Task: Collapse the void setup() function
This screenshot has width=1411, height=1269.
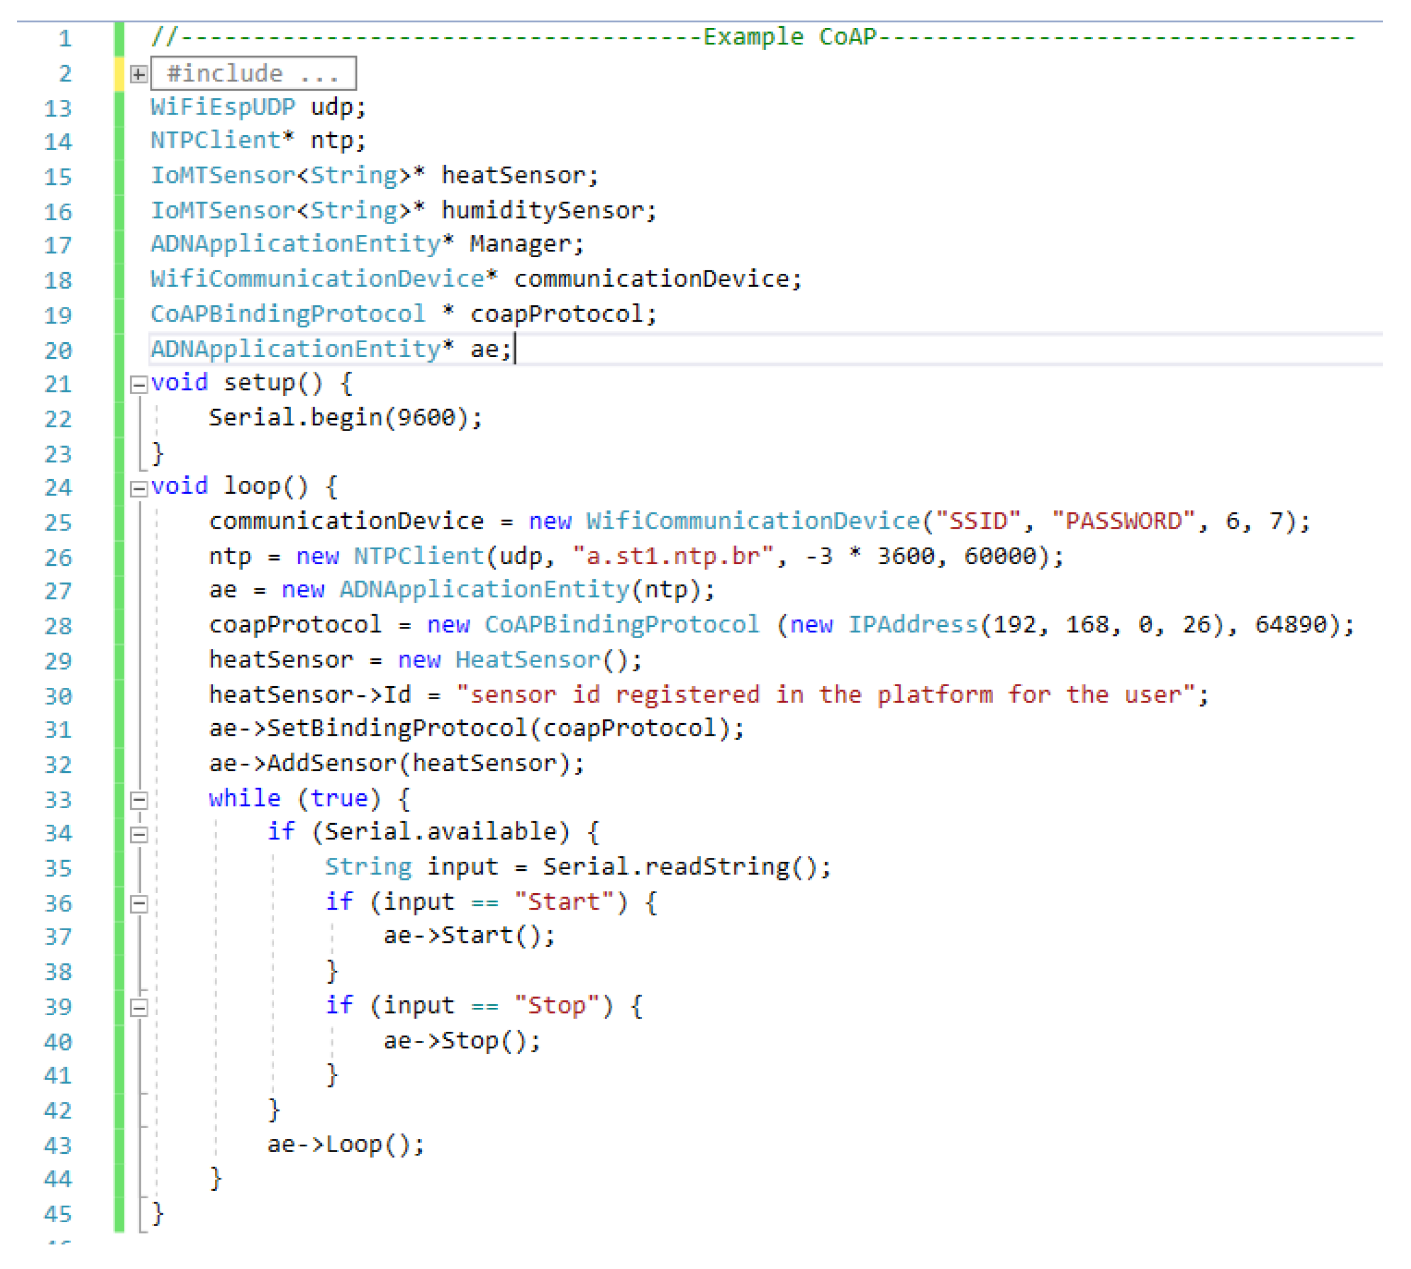Action: pos(139,385)
